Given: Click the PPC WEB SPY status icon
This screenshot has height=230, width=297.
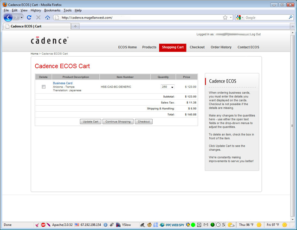Looking at the screenshot, I should (172, 225).
